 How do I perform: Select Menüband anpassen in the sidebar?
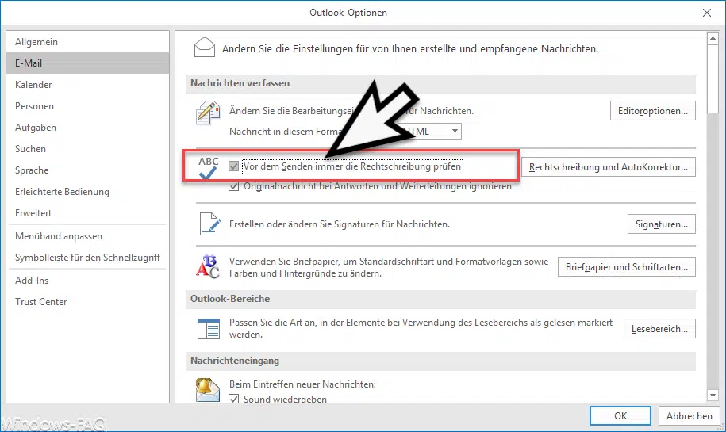[88, 236]
